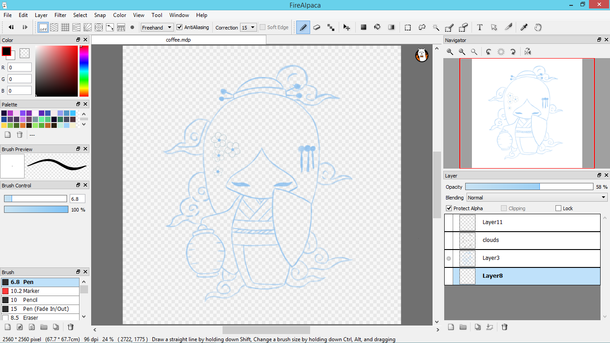Create a new layer folder

click(x=463, y=327)
